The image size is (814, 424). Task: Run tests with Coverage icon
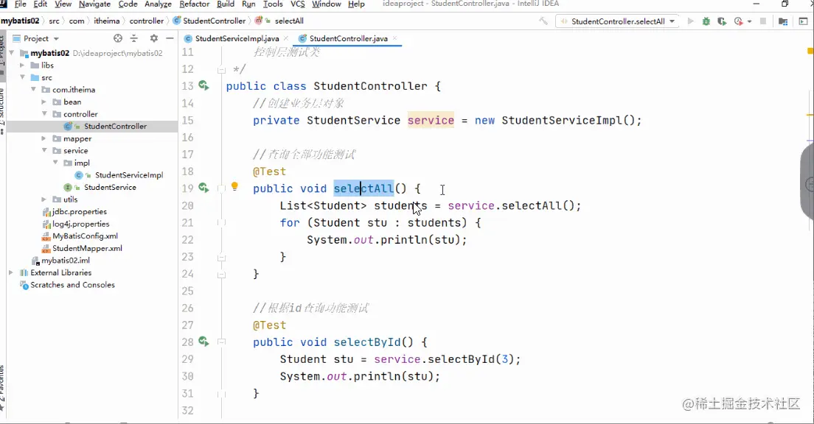(723, 22)
